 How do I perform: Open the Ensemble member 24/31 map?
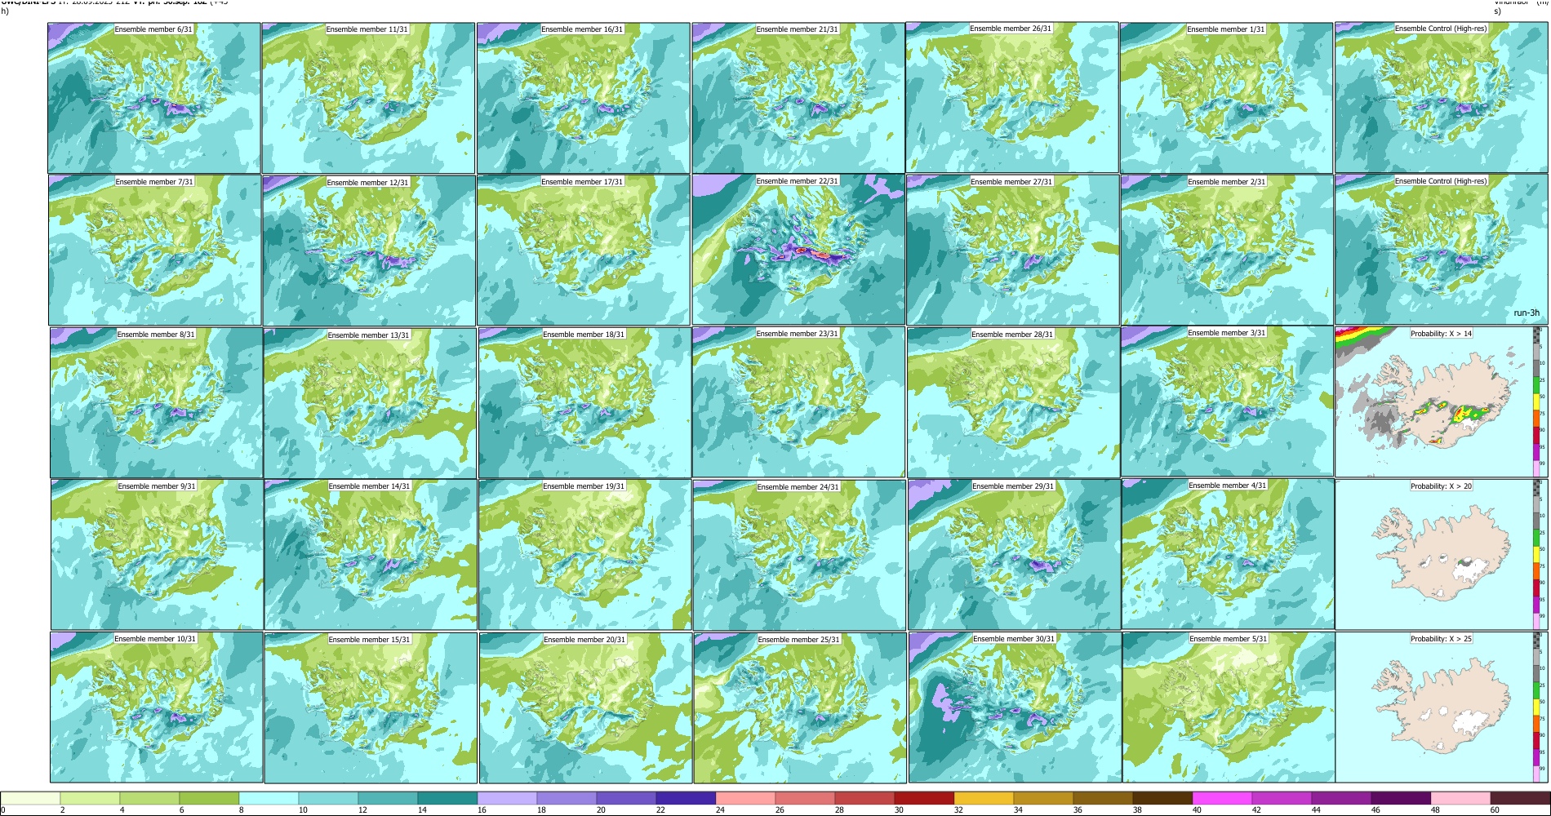799,555
